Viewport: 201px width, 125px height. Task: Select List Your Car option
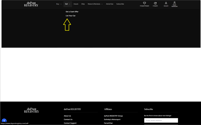70,16
